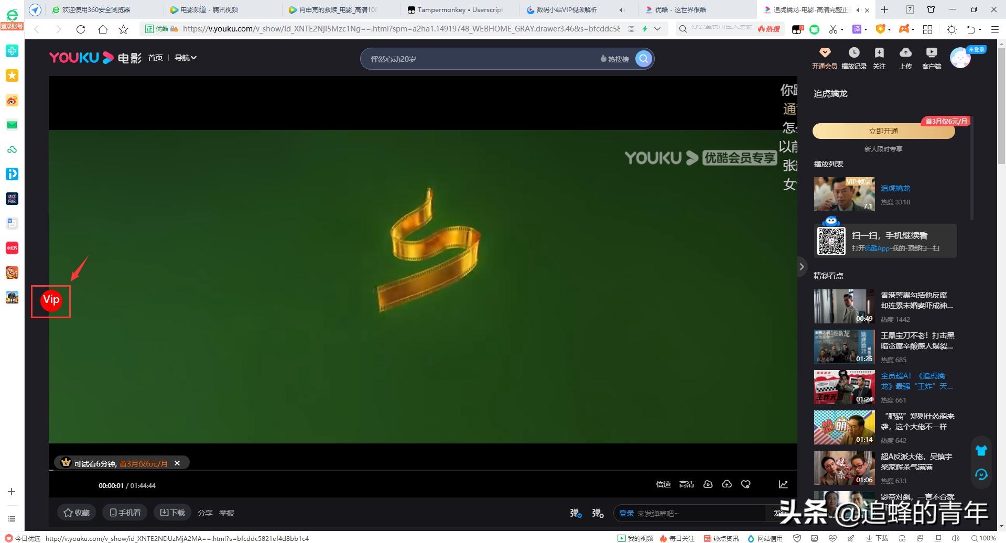The height and width of the screenshot is (543, 1006).
Task: Open the 关注 follow list icon
Action: 879,58
